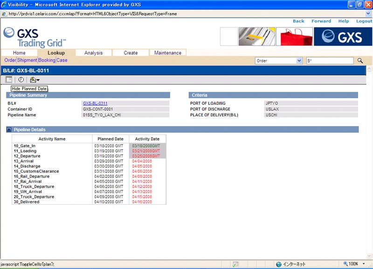Open the 100% zoom level dropdown
The height and width of the screenshot is (269, 373).
(364, 264)
